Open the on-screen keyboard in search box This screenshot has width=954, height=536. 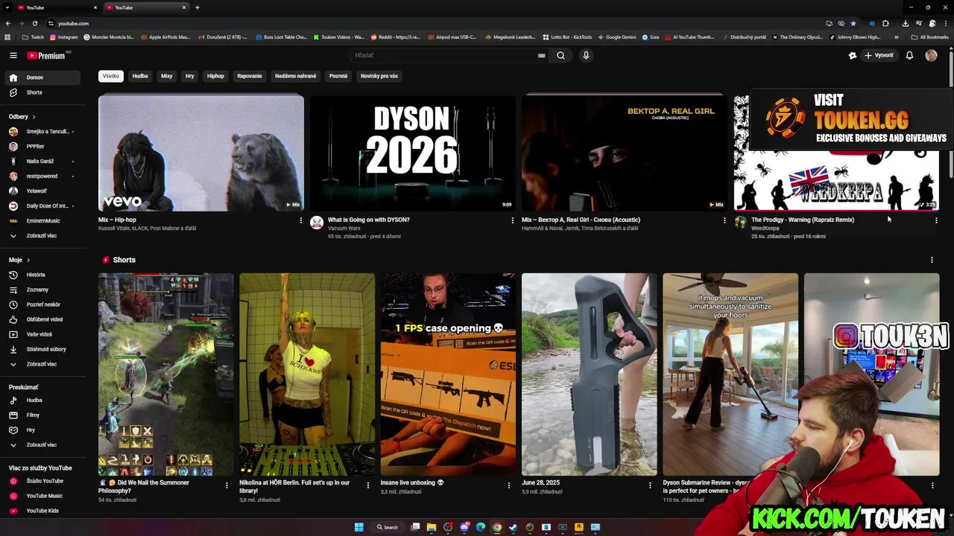pyautogui.click(x=542, y=55)
